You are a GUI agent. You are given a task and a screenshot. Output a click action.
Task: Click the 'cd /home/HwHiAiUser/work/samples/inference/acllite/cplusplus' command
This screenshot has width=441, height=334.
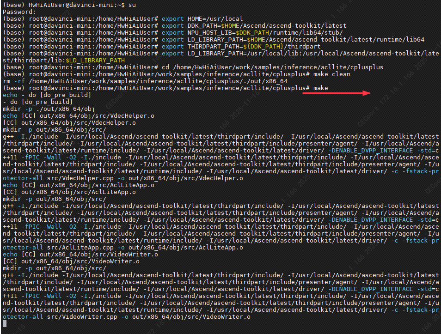point(272,67)
